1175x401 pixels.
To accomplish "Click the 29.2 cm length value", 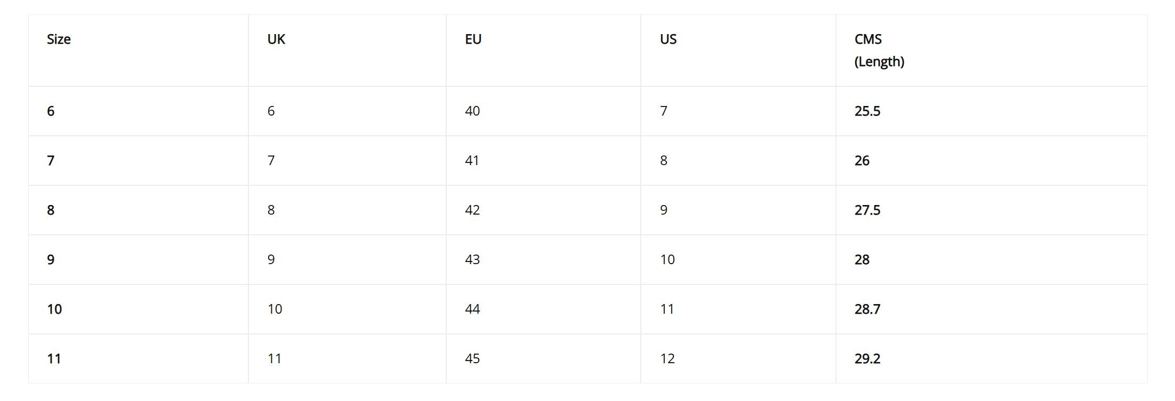I will (x=867, y=359).
